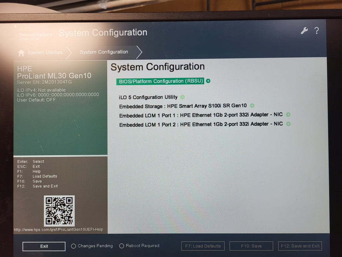Open BIOS/Platform Configuration (RBSU)
The height and width of the screenshot is (257, 342).
pos(160,81)
